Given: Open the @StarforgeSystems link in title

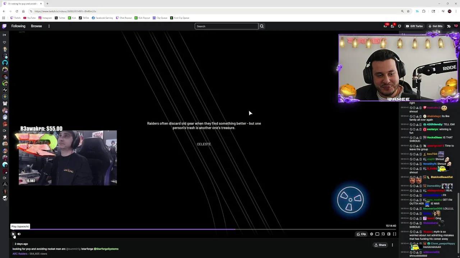Looking at the screenshot, I should click(106, 249).
